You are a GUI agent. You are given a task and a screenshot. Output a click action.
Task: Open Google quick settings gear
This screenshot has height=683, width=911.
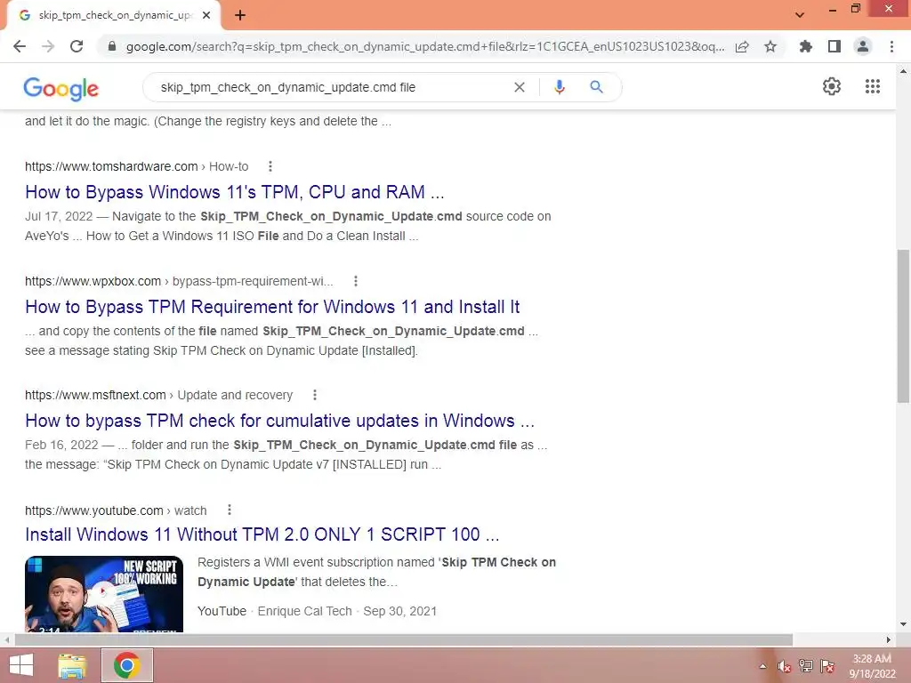(832, 86)
